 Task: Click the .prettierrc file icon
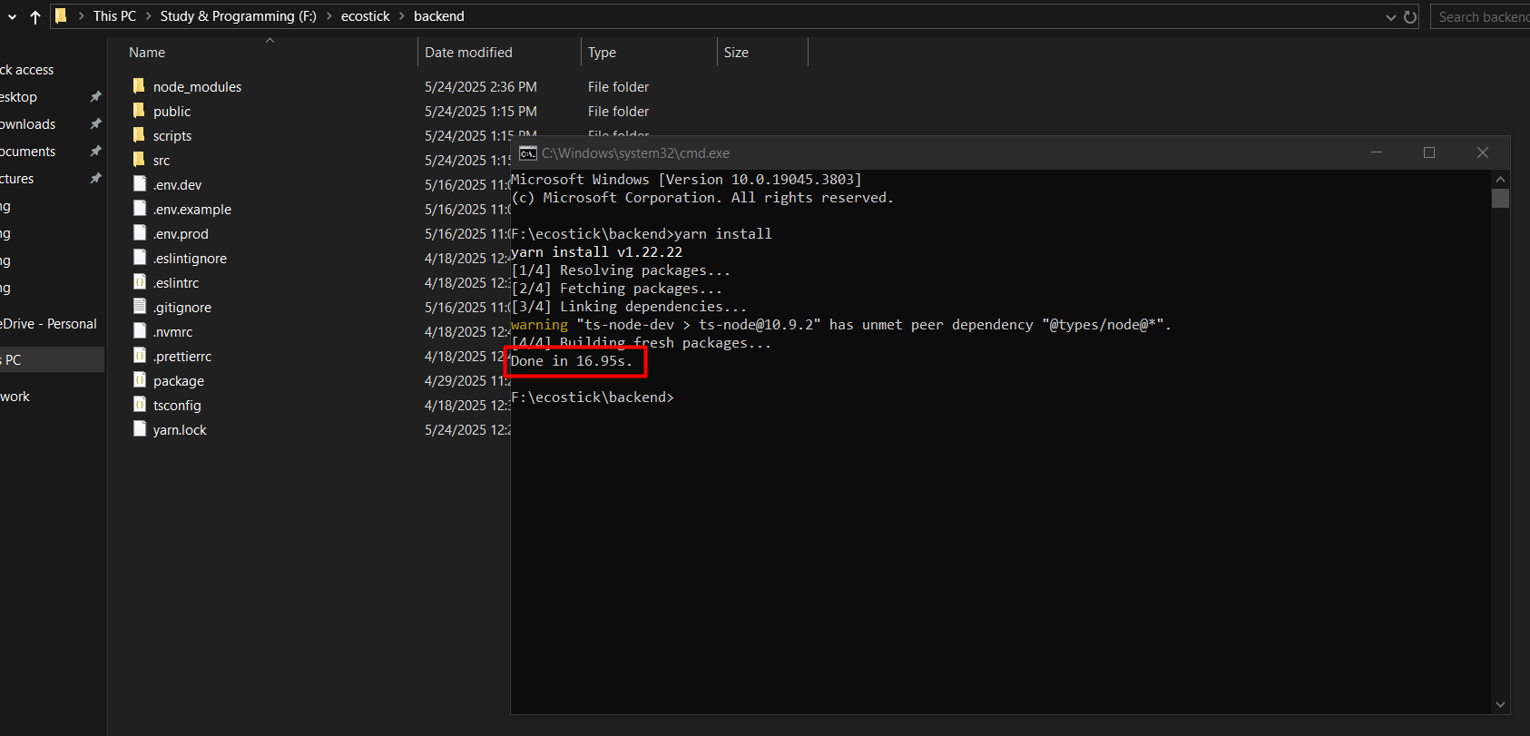[140, 356]
